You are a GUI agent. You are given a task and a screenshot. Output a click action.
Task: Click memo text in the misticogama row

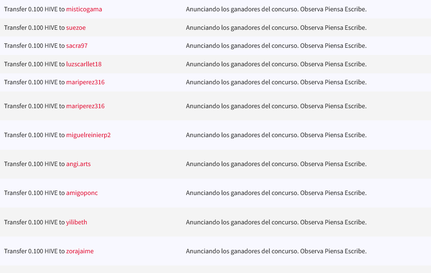tap(276, 9)
